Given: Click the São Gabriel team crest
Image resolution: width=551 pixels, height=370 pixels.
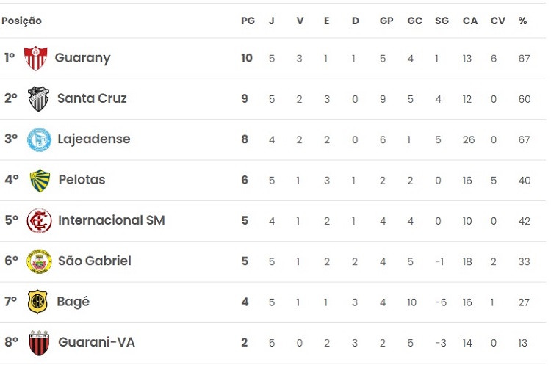Looking at the screenshot, I should pyautogui.click(x=38, y=261).
